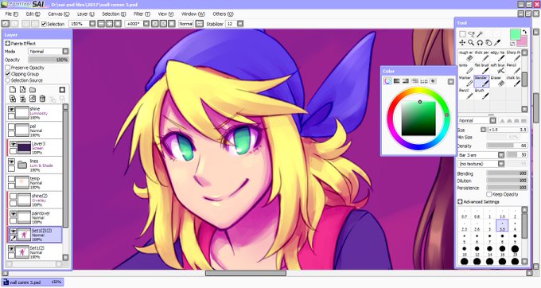Viewport: 541px width, 288px height.
Task: Click the background pink color swatch
Action: [x=523, y=42]
